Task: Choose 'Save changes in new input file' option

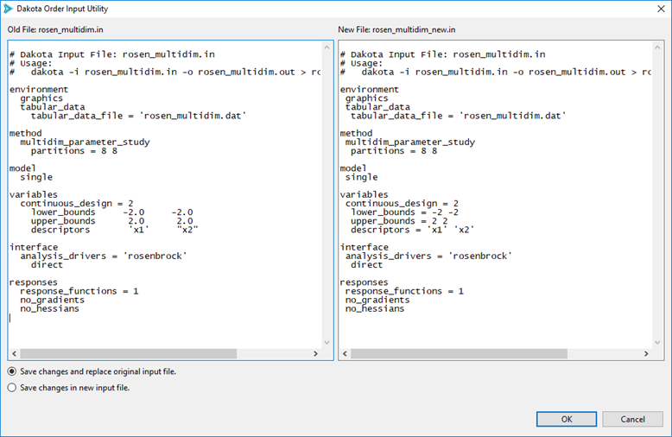Action: 12,388
